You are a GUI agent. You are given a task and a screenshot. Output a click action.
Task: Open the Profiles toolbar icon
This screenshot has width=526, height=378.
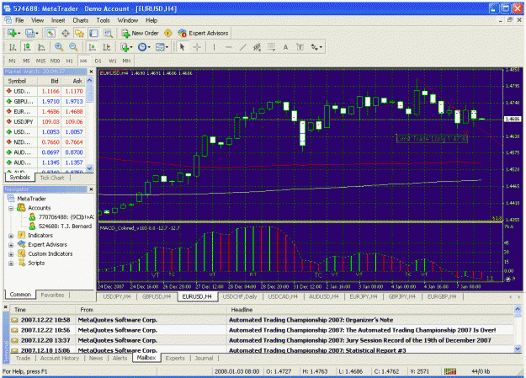coord(31,33)
